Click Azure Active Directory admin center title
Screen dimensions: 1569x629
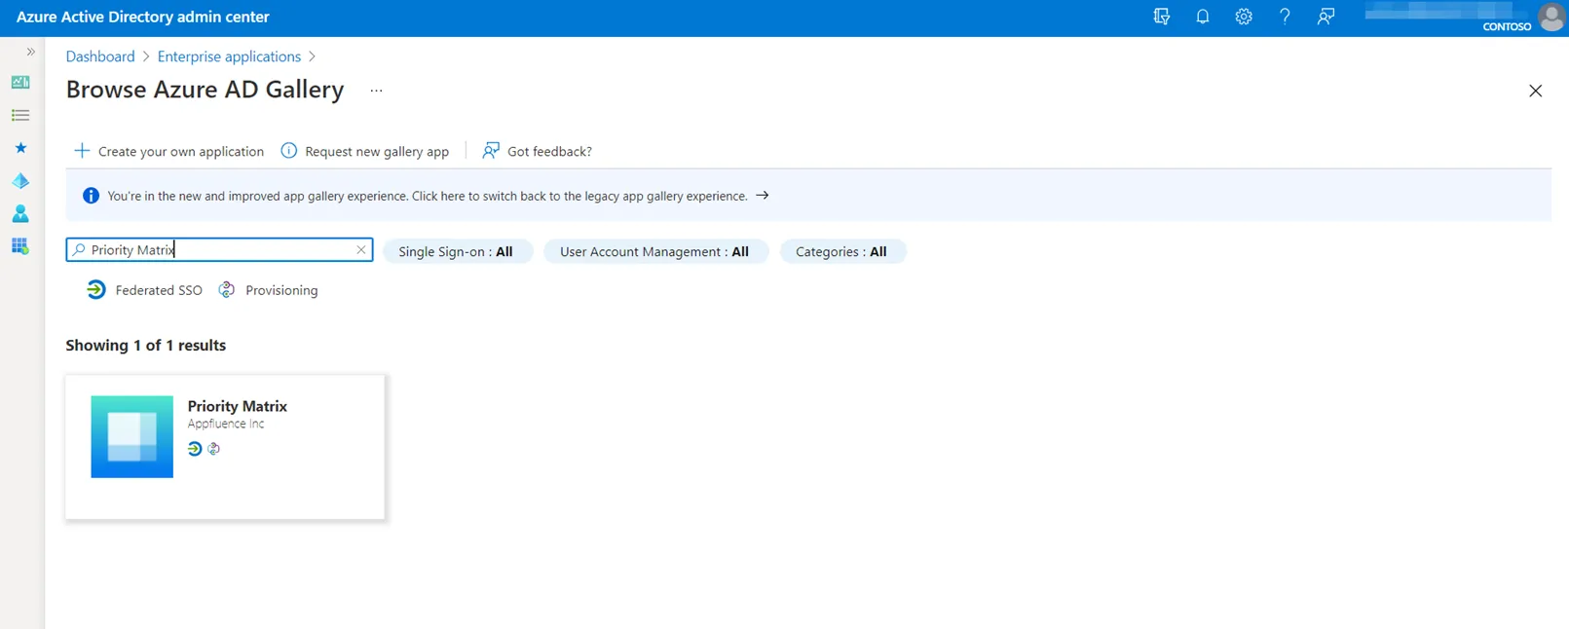[143, 17]
